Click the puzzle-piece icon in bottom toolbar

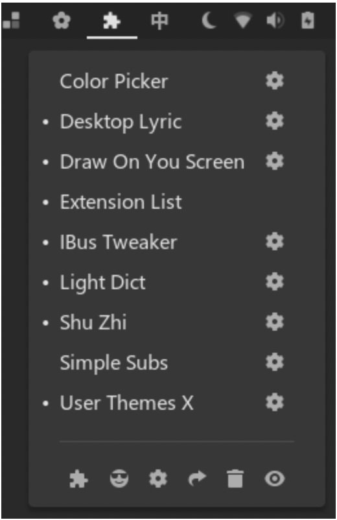pos(78,479)
